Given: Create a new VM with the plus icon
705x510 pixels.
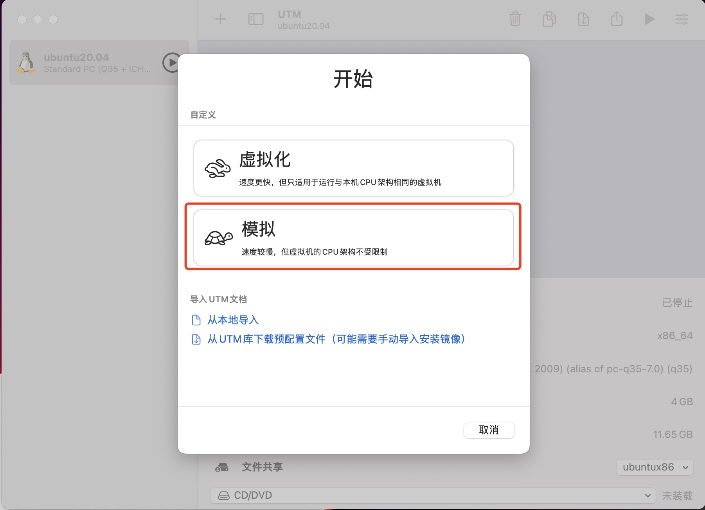Looking at the screenshot, I should pos(220,19).
